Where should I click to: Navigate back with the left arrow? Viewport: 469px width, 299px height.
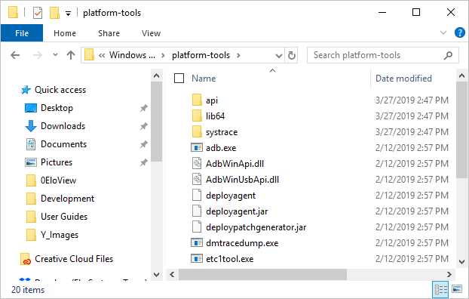click(15, 55)
